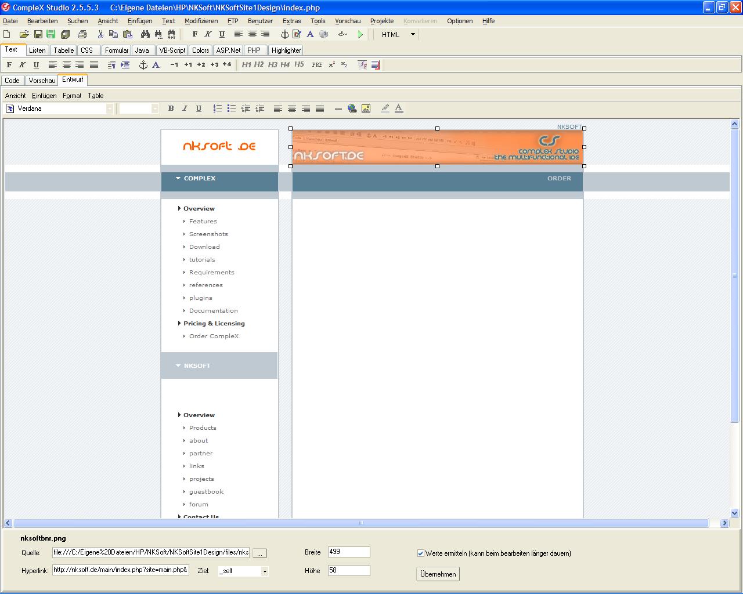This screenshot has height=594, width=743.
Task: Focus the Quelle source path field
Action: (x=151, y=553)
